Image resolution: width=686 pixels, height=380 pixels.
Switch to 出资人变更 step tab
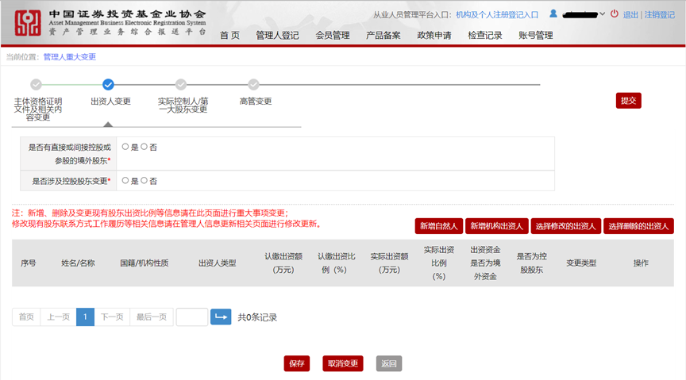click(110, 102)
